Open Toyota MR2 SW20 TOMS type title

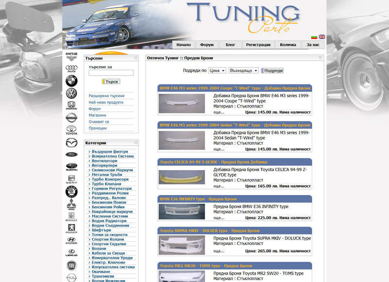click(206, 265)
